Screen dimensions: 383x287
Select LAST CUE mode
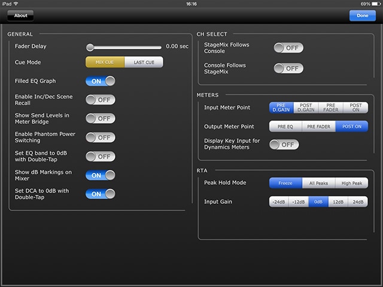[x=143, y=62]
